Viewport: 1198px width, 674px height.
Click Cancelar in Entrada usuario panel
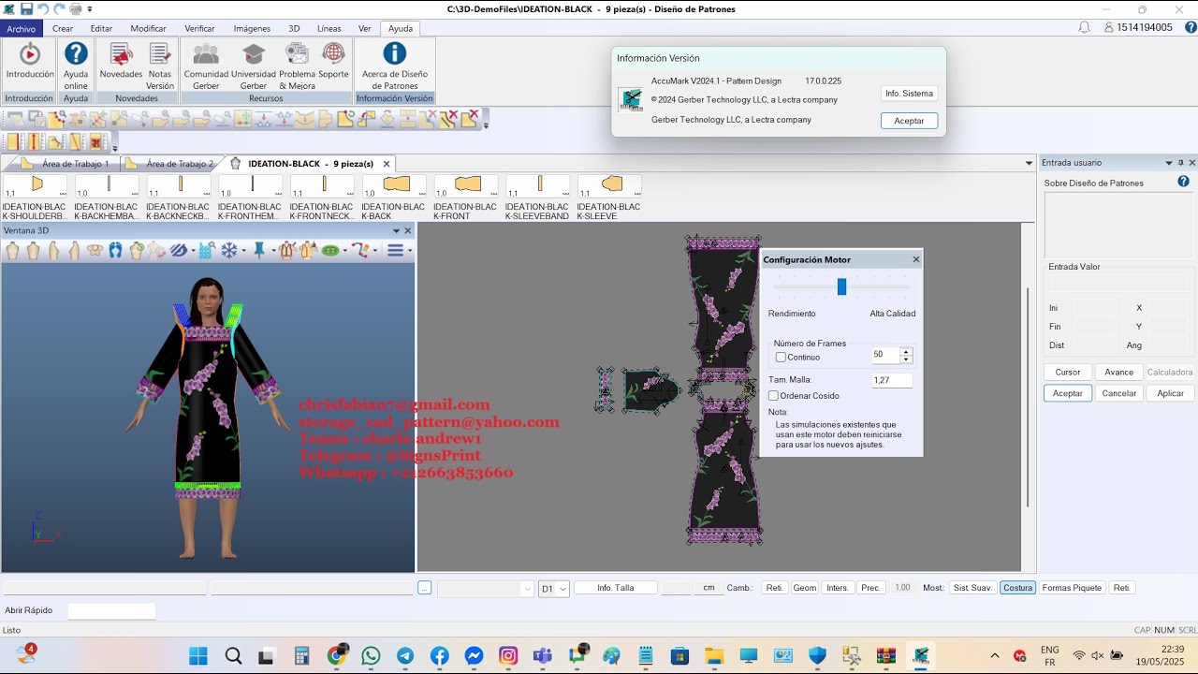pyautogui.click(x=1118, y=393)
